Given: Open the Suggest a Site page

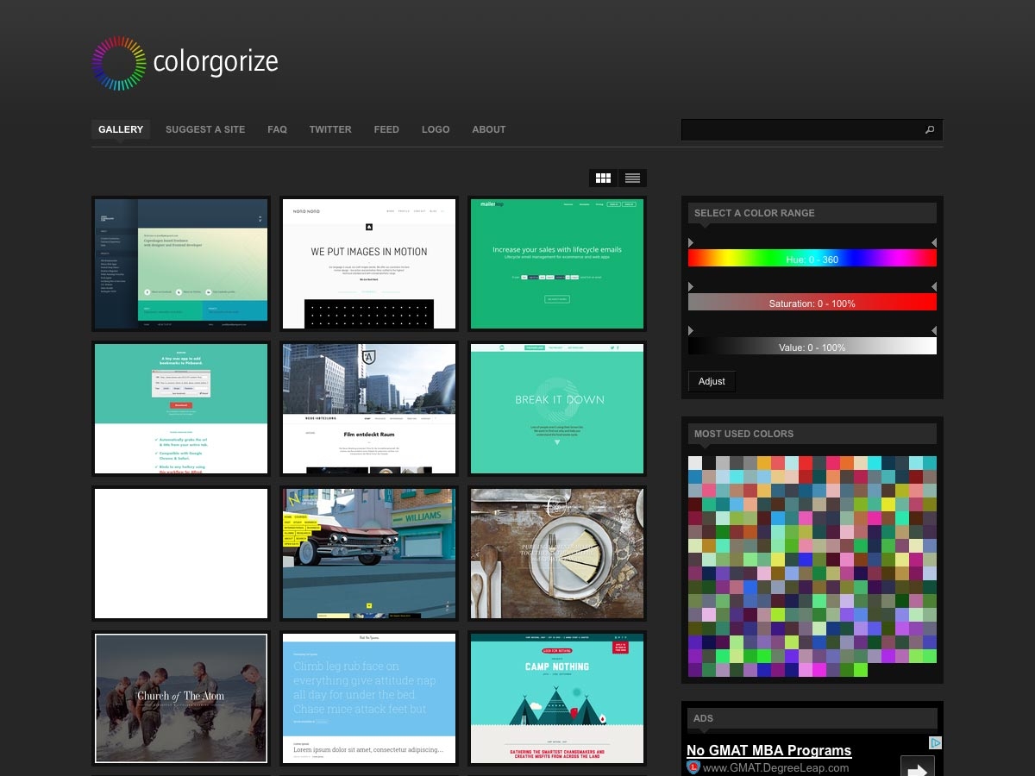Looking at the screenshot, I should point(205,129).
